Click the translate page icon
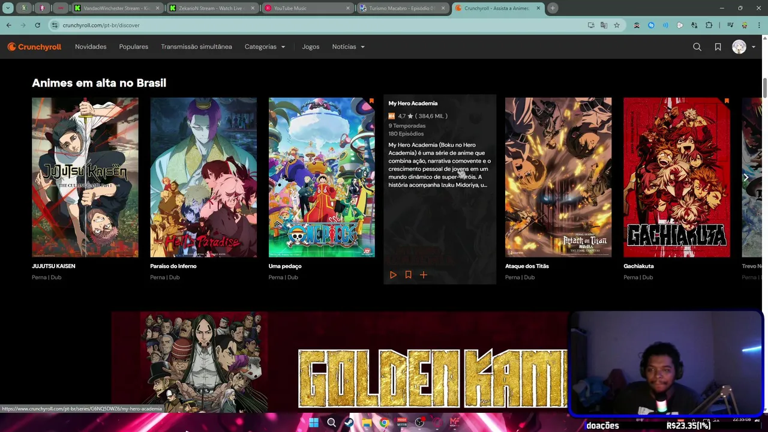768x432 pixels. tap(604, 25)
